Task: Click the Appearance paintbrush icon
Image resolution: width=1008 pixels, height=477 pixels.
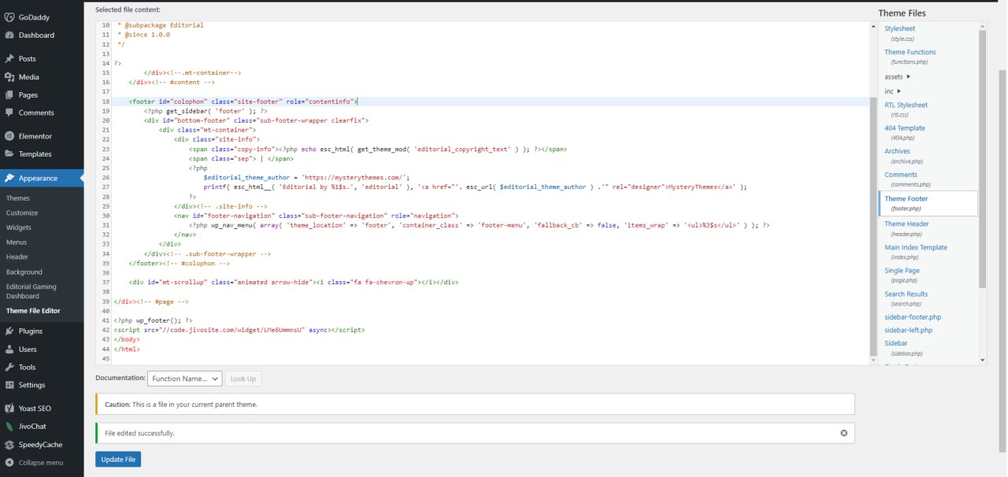Action: [x=9, y=178]
